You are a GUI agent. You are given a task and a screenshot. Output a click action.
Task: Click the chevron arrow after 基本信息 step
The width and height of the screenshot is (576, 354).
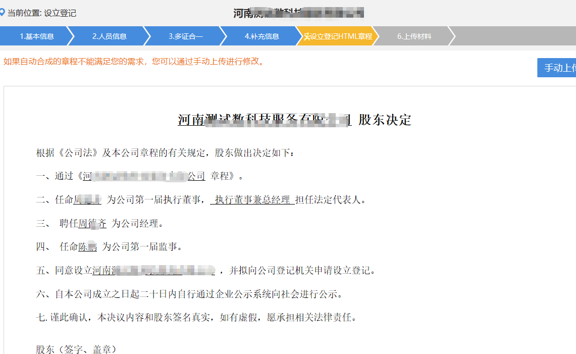pyautogui.click(x=73, y=36)
